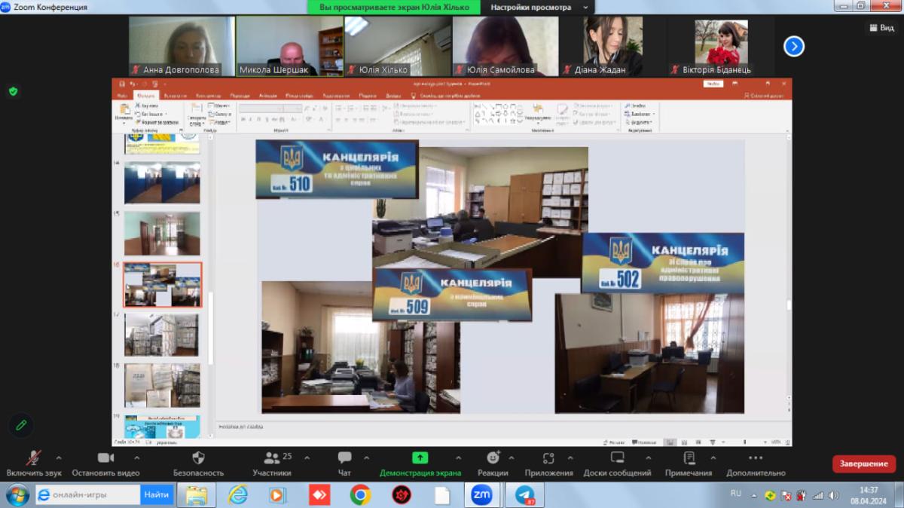Unmute with the Включить звук microphone icon
This screenshot has height=508, width=904.
[33, 458]
